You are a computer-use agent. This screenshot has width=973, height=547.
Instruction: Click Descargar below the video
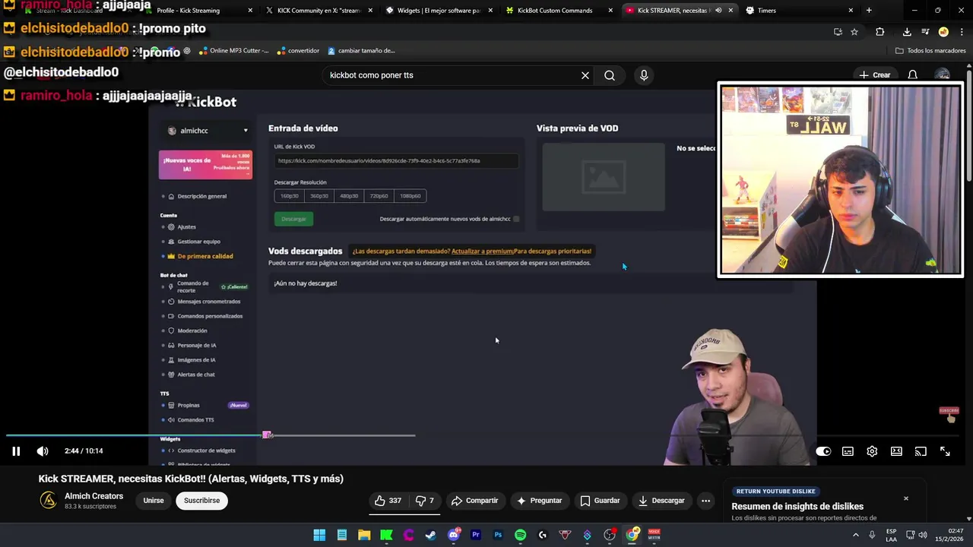[661, 501]
